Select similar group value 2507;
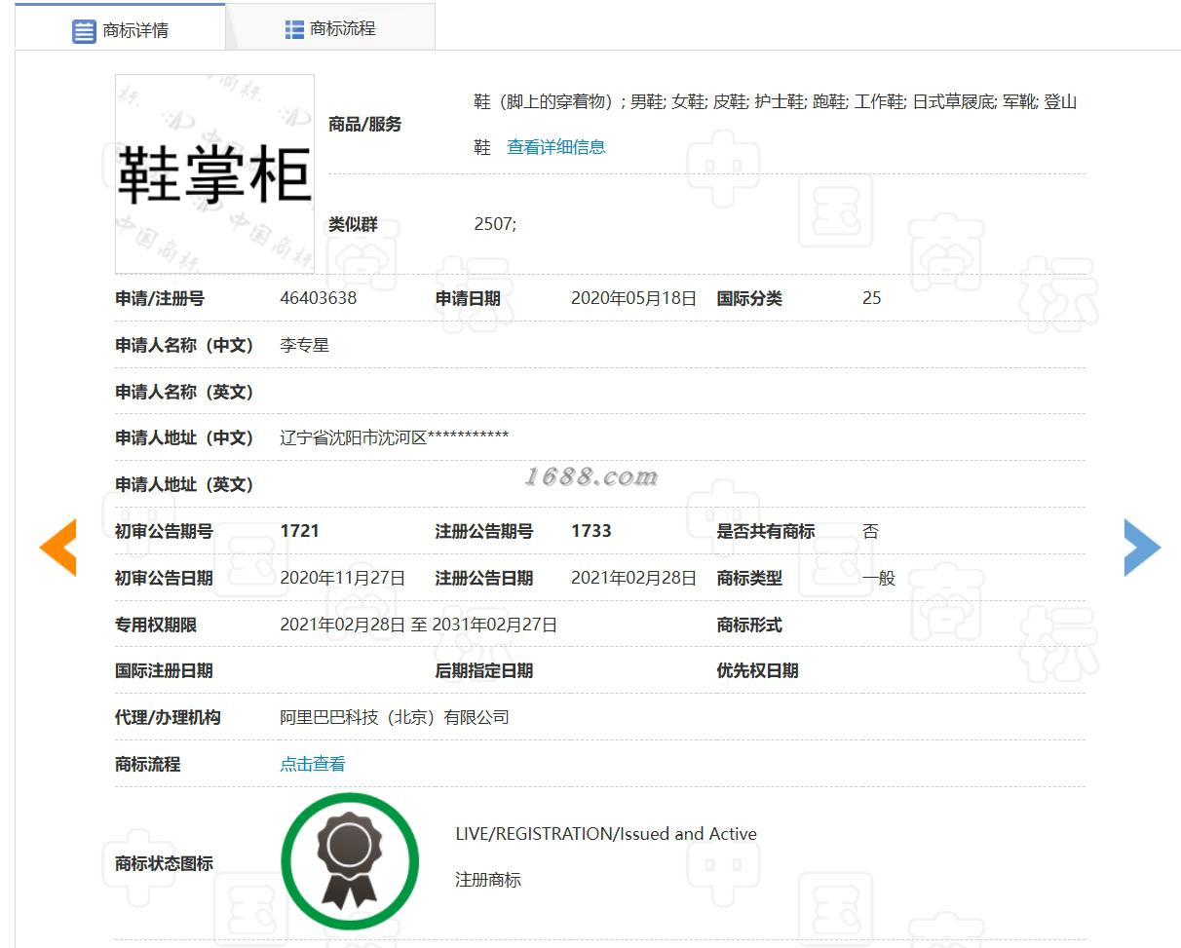The width and height of the screenshot is (1181, 948). (x=495, y=224)
